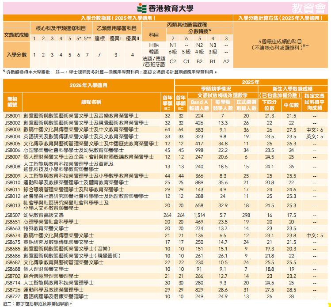Click median value 28.5 for JS8726

point(291,290)
